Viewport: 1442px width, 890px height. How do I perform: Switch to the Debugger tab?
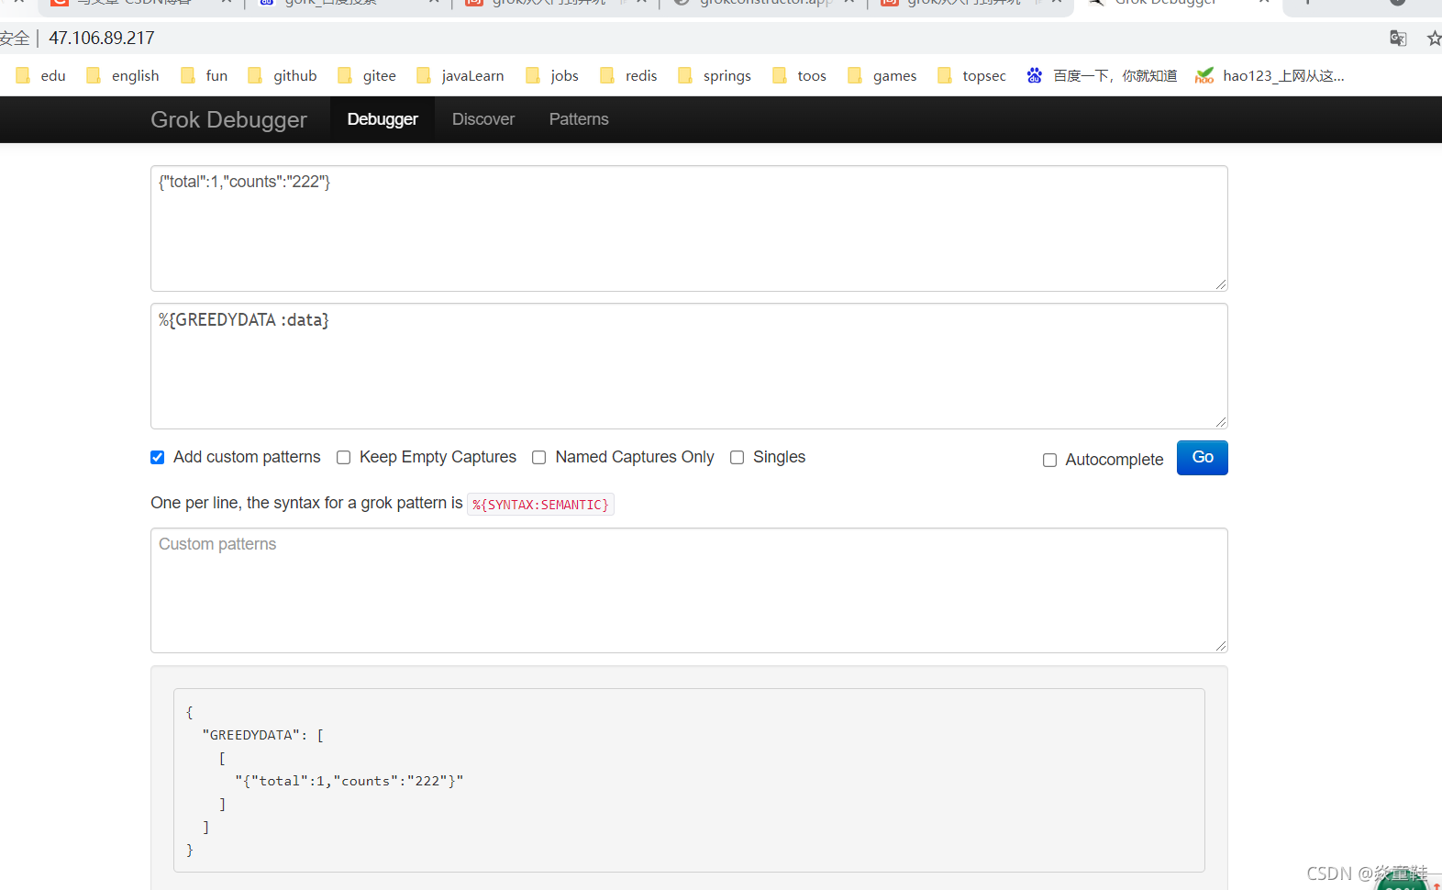383,119
